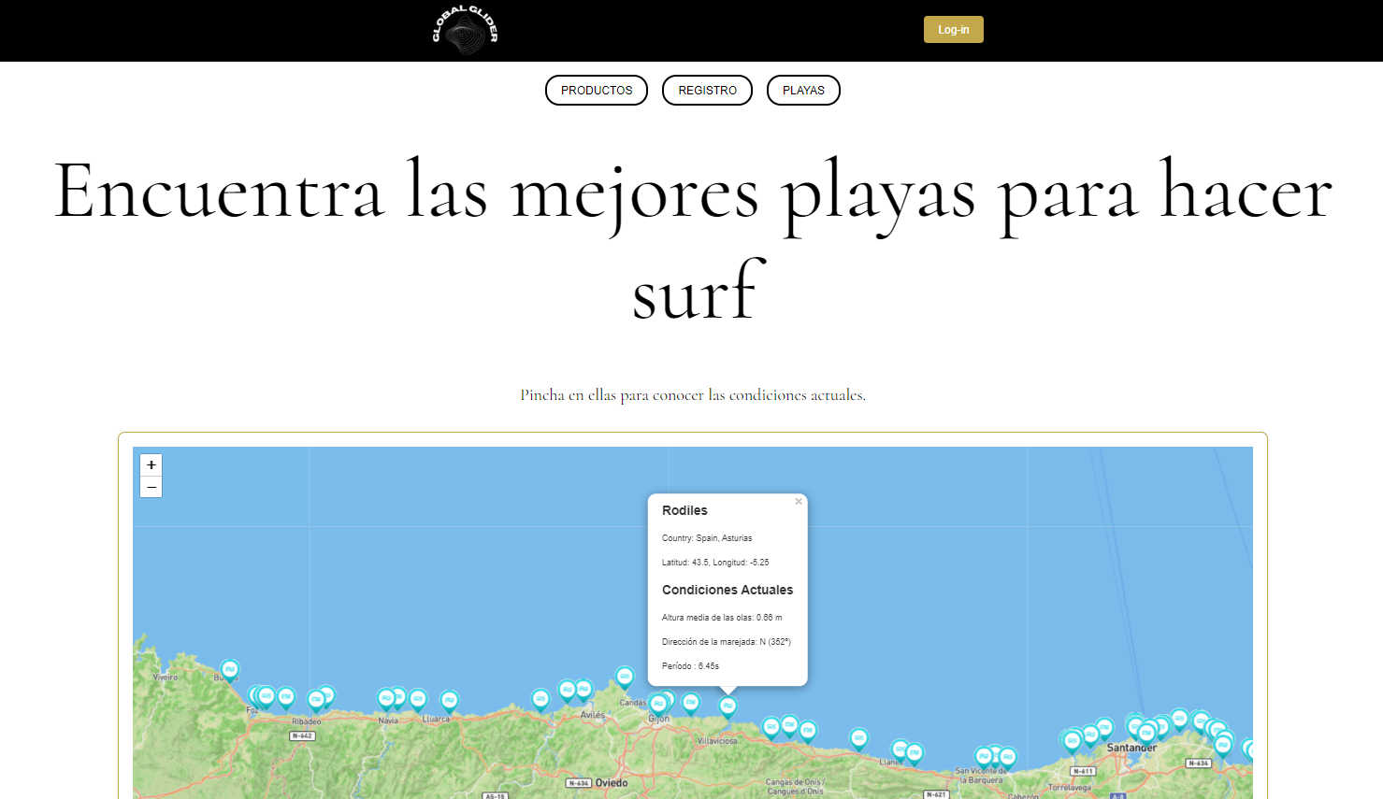Click 'Período : 6.45s' text
Image resolution: width=1383 pixels, height=799 pixels.
690,666
